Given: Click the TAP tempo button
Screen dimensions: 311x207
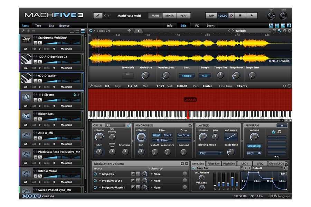Looking at the screenshot, I should 211,16.
